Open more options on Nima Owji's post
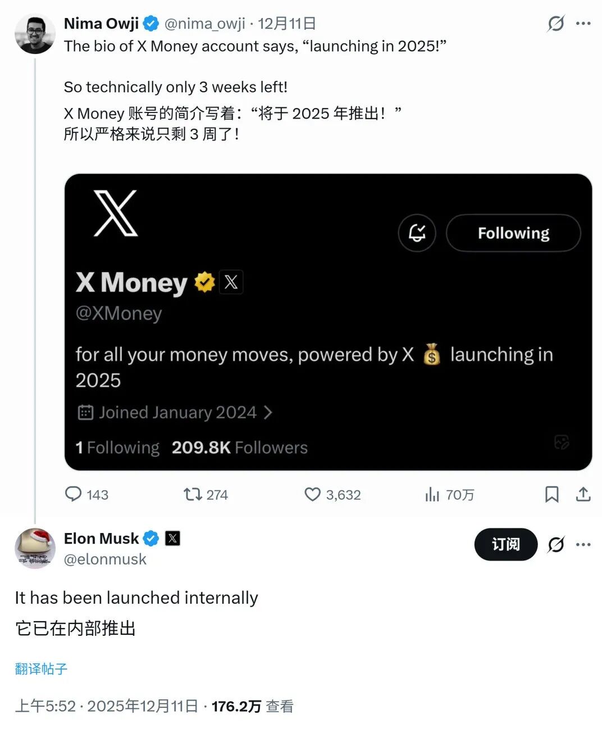The height and width of the screenshot is (732, 602). [x=583, y=23]
